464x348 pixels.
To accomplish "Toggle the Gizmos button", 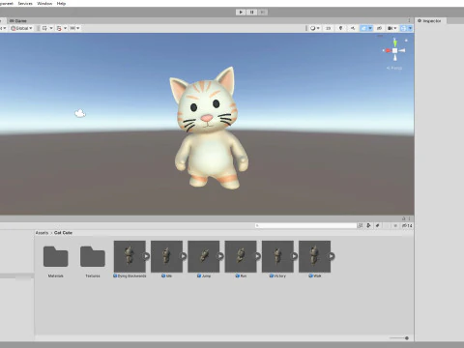I will (x=403, y=28).
